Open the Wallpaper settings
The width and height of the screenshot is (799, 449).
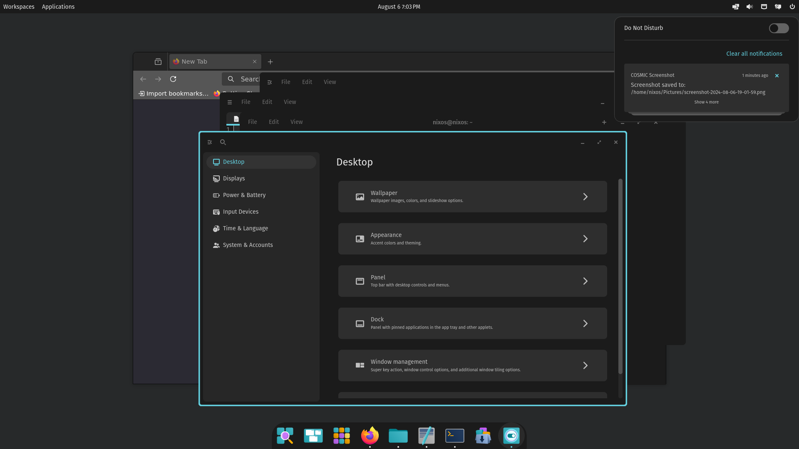point(472,196)
